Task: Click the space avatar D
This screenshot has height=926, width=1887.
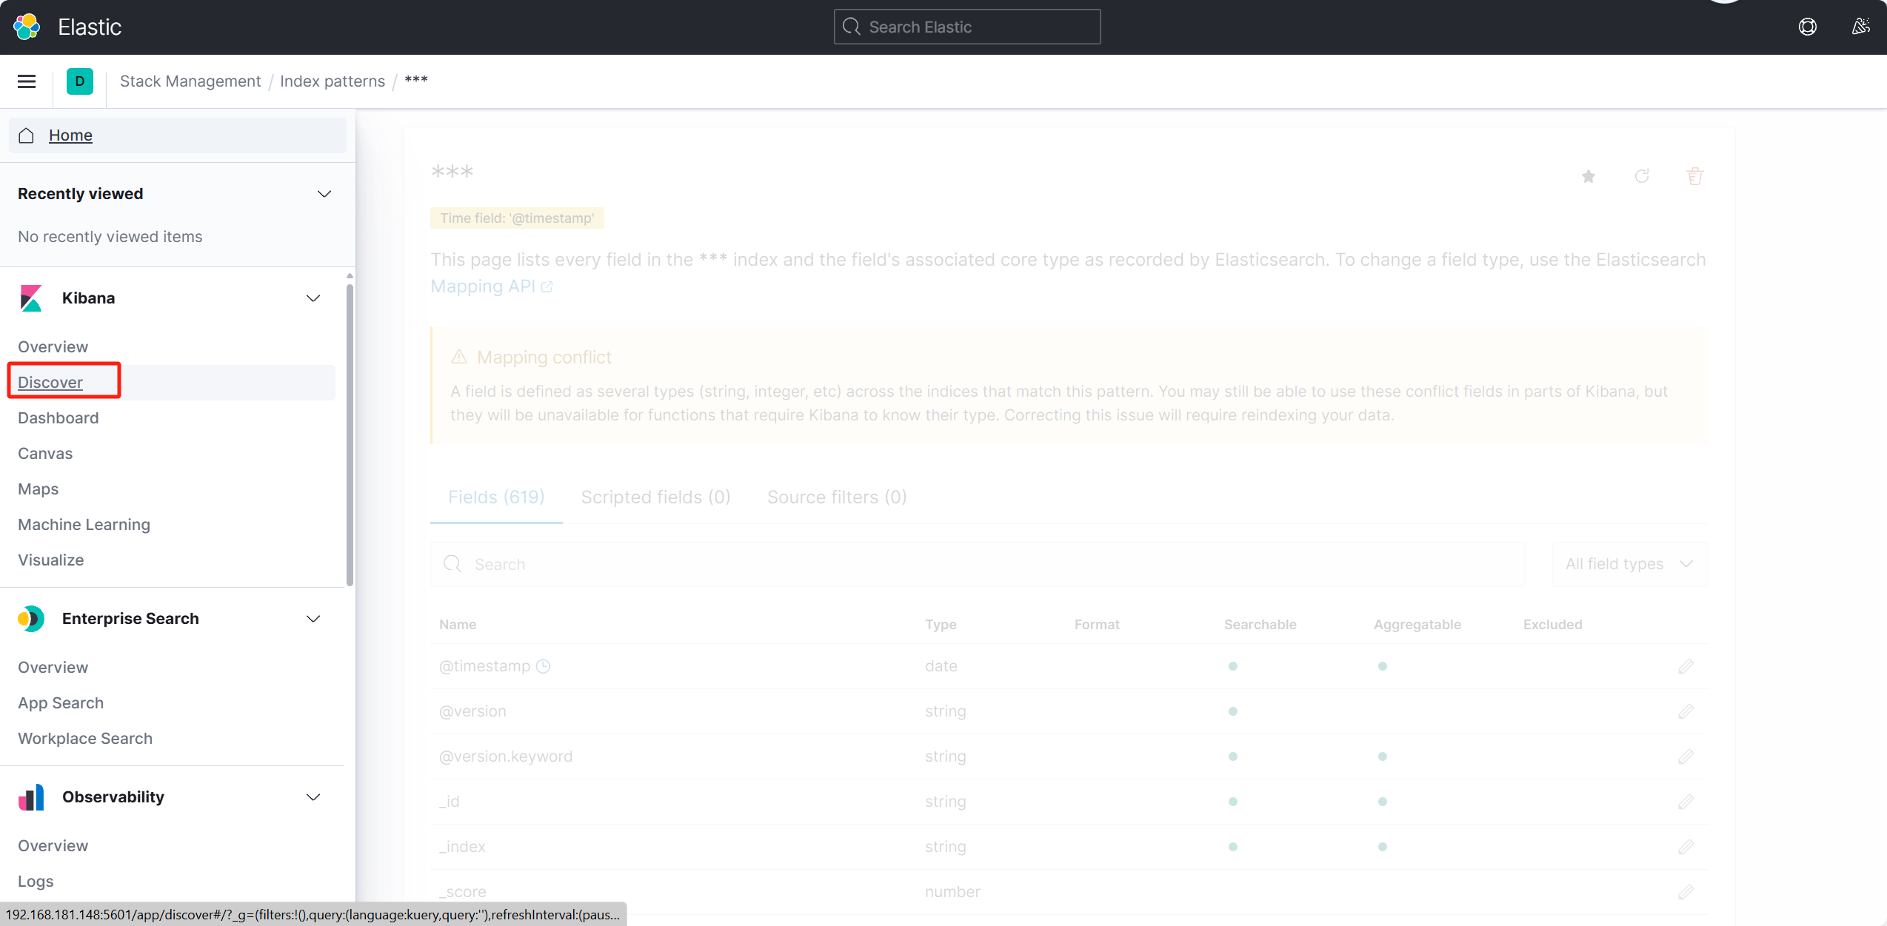Action: (x=80, y=81)
